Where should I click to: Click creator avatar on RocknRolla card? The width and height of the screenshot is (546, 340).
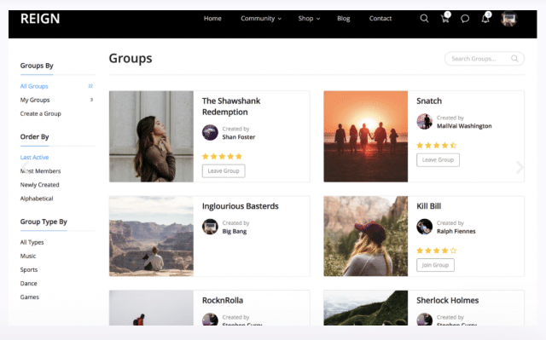click(x=210, y=320)
